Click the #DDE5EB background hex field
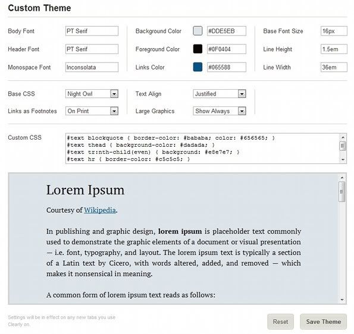The image size is (354, 334). coord(227,31)
